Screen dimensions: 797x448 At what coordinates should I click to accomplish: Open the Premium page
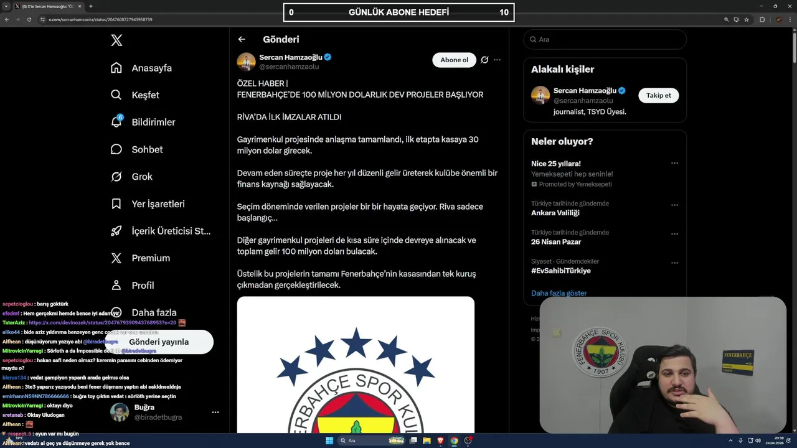coord(140,258)
